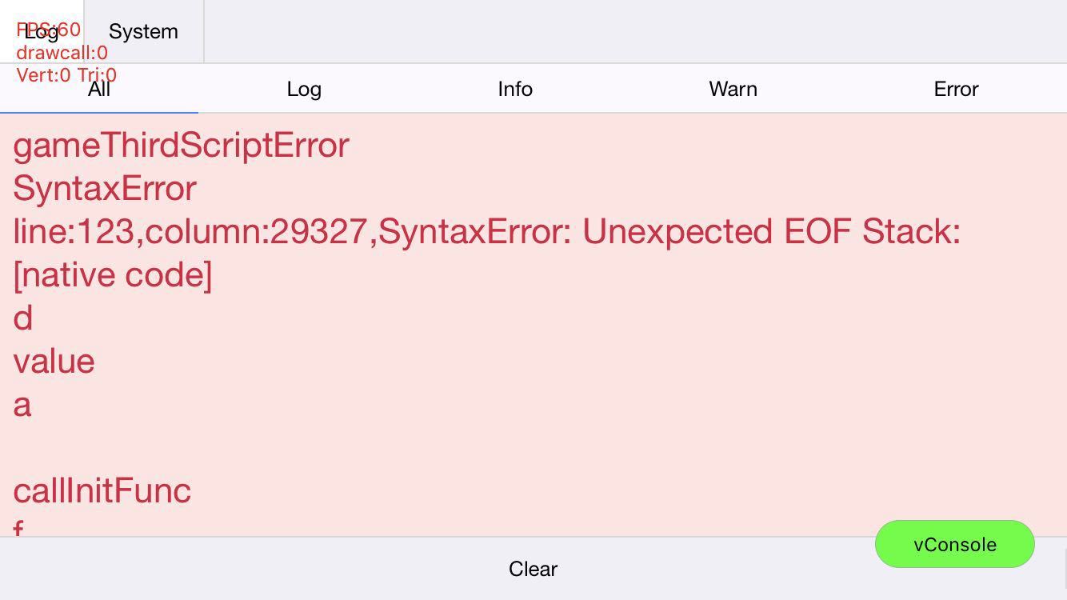
Task: Click the gameThirdScriptError log line
Action: (182, 146)
